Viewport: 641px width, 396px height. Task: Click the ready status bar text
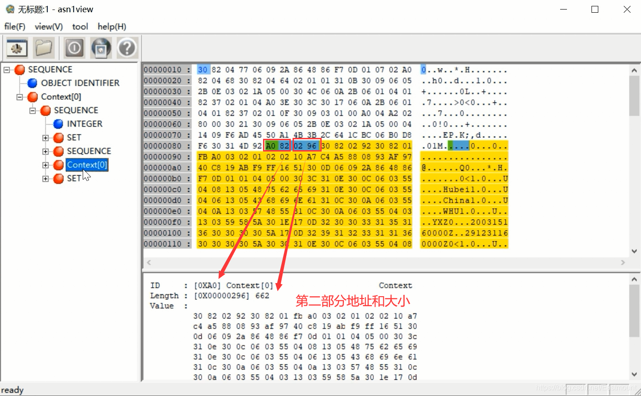tap(12, 390)
